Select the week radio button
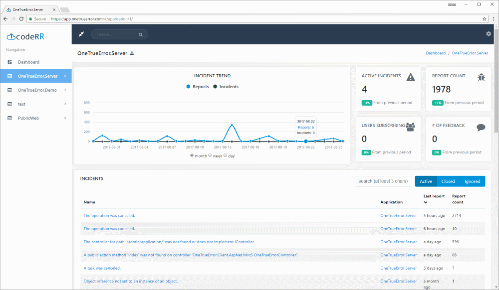The height and width of the screenshot is (290, 499). pos(210,155)
